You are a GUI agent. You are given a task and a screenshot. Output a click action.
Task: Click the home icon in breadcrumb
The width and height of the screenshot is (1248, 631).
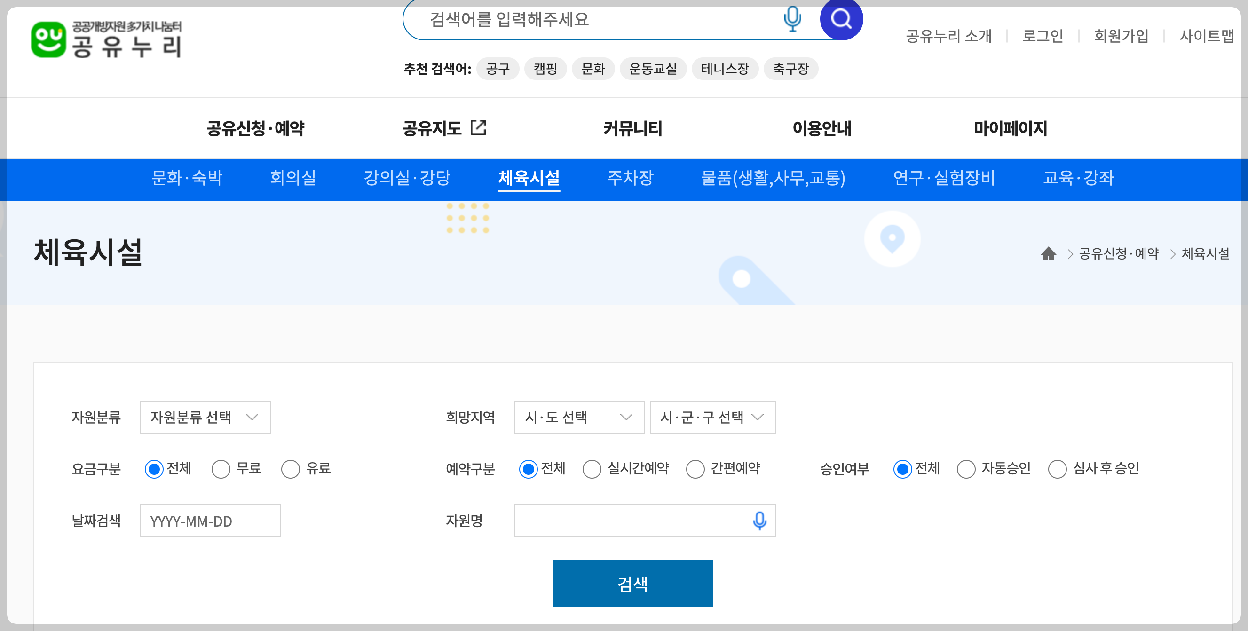1048,253
